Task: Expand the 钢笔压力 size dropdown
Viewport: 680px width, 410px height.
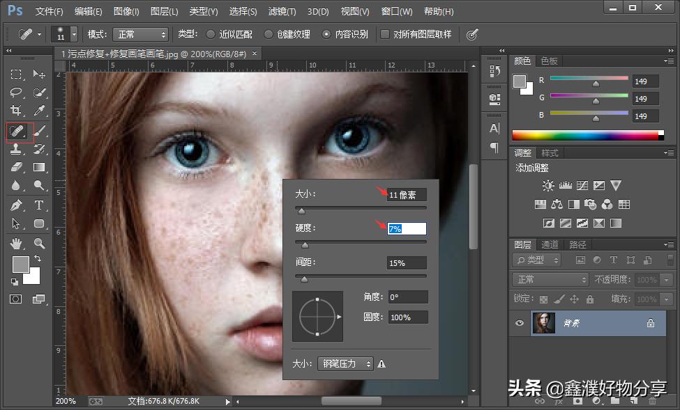Action: point(345,363)
